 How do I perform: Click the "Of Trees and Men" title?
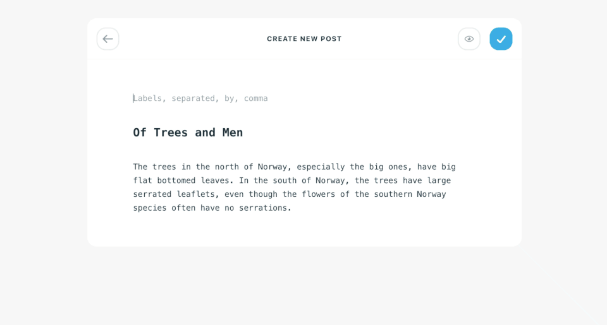pos(188,133)
